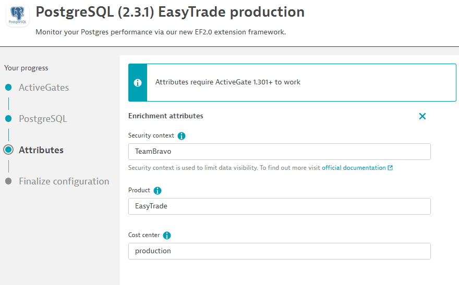459x285 pixels.
Task: Select the Attributes progress step
Action: [41, 150]
